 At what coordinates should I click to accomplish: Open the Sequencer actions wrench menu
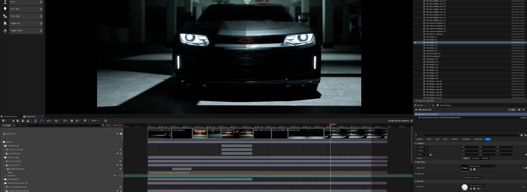coord(42,121)
